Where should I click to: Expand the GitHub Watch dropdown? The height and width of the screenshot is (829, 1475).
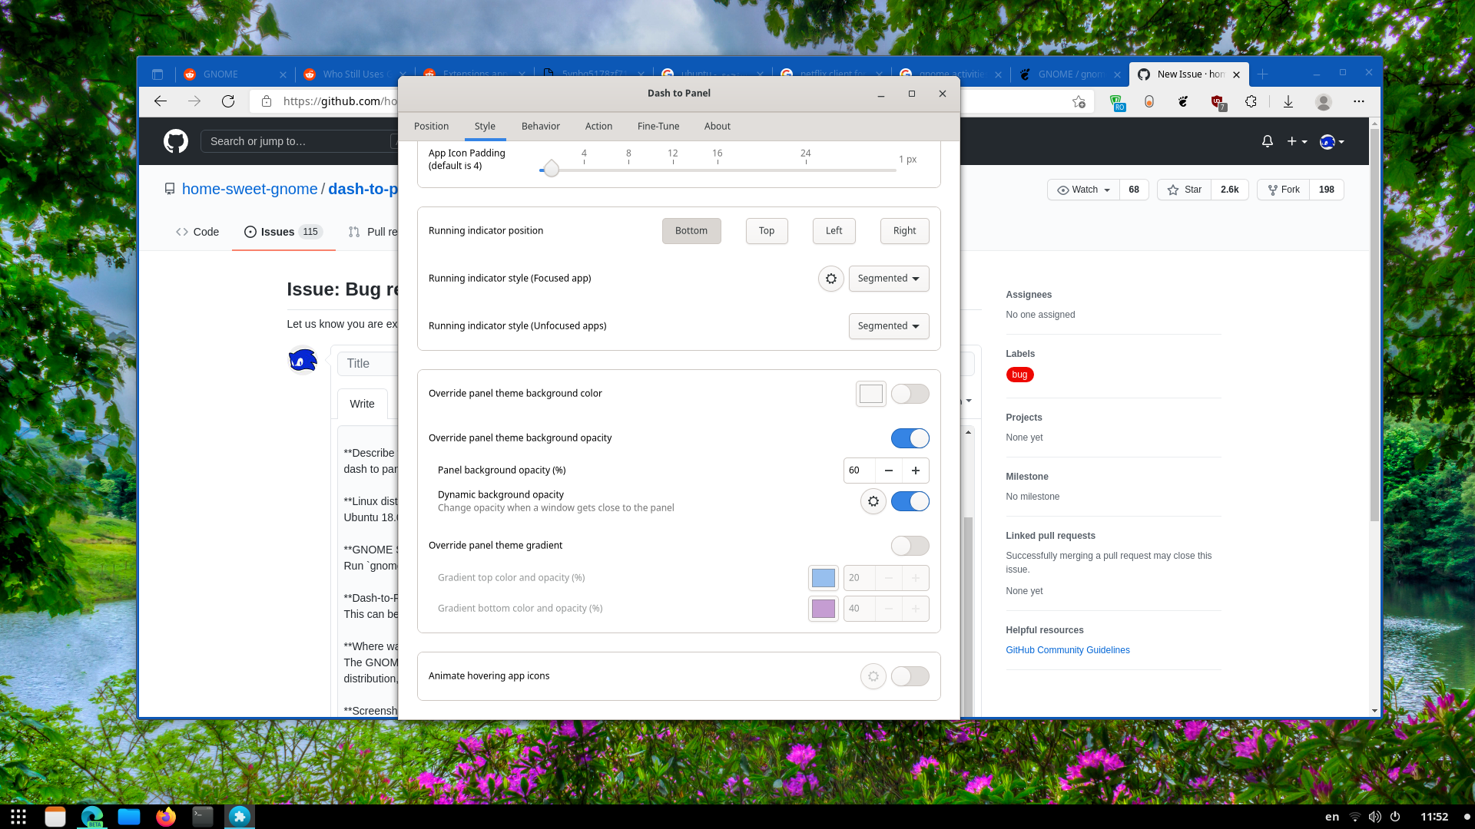point(1084,190)
